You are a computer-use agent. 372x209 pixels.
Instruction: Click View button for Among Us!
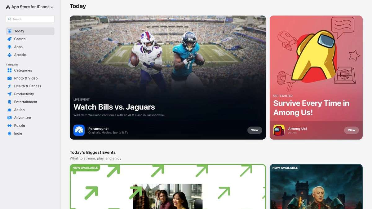352,130
